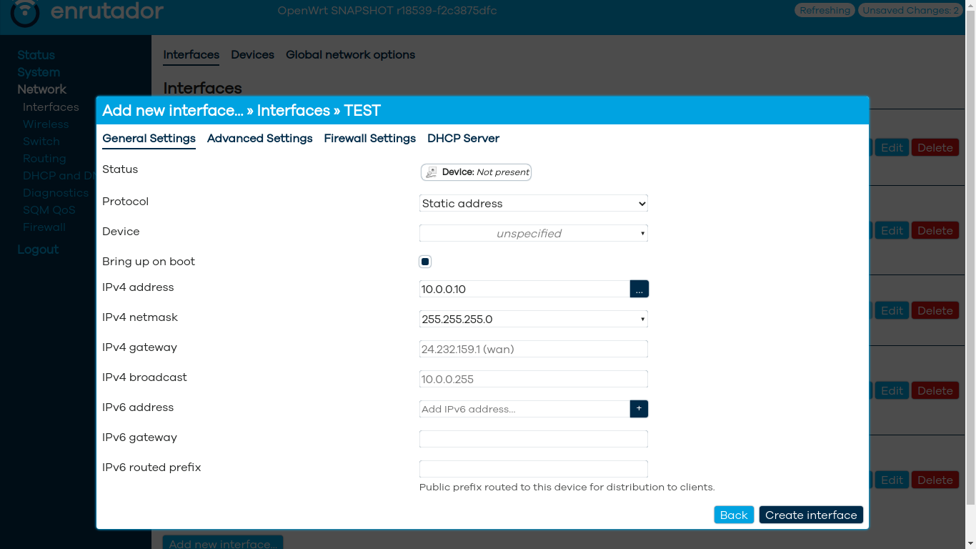Click the Back button
Image resolution: width=976 pixels, height=549 pixels.
pos(734,515)
